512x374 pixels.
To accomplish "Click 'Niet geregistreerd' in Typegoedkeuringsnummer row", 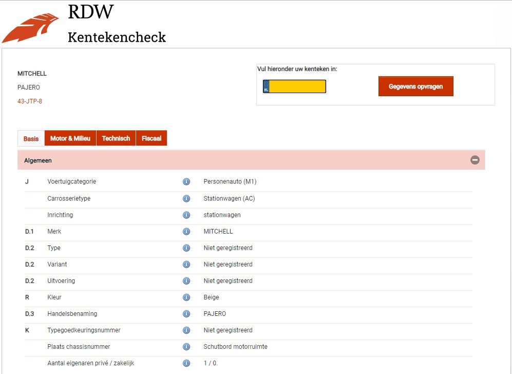I will pyautogui.click(x=228, y=330).
